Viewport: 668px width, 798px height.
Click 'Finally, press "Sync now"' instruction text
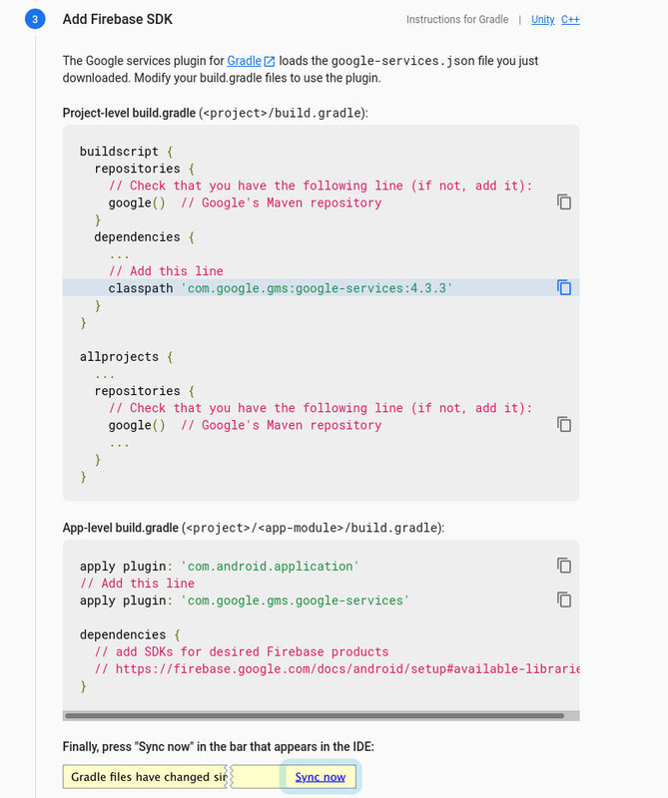pyautogui.click(x=218, y=746)
